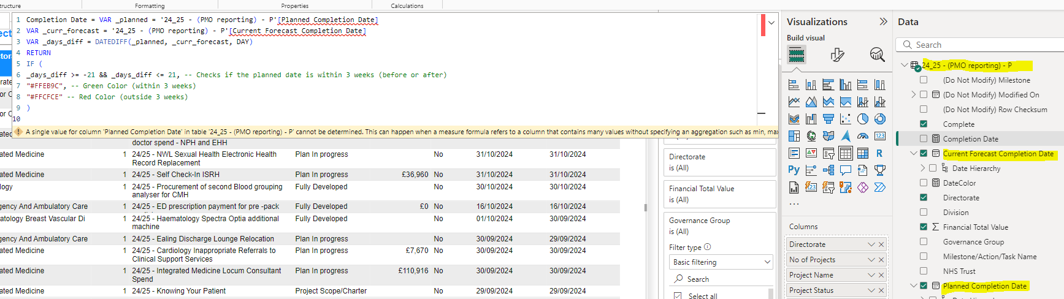This screenshot has width=1064, height=299.
Task: Check the Governance Group field
Action: tap(924, 241)
